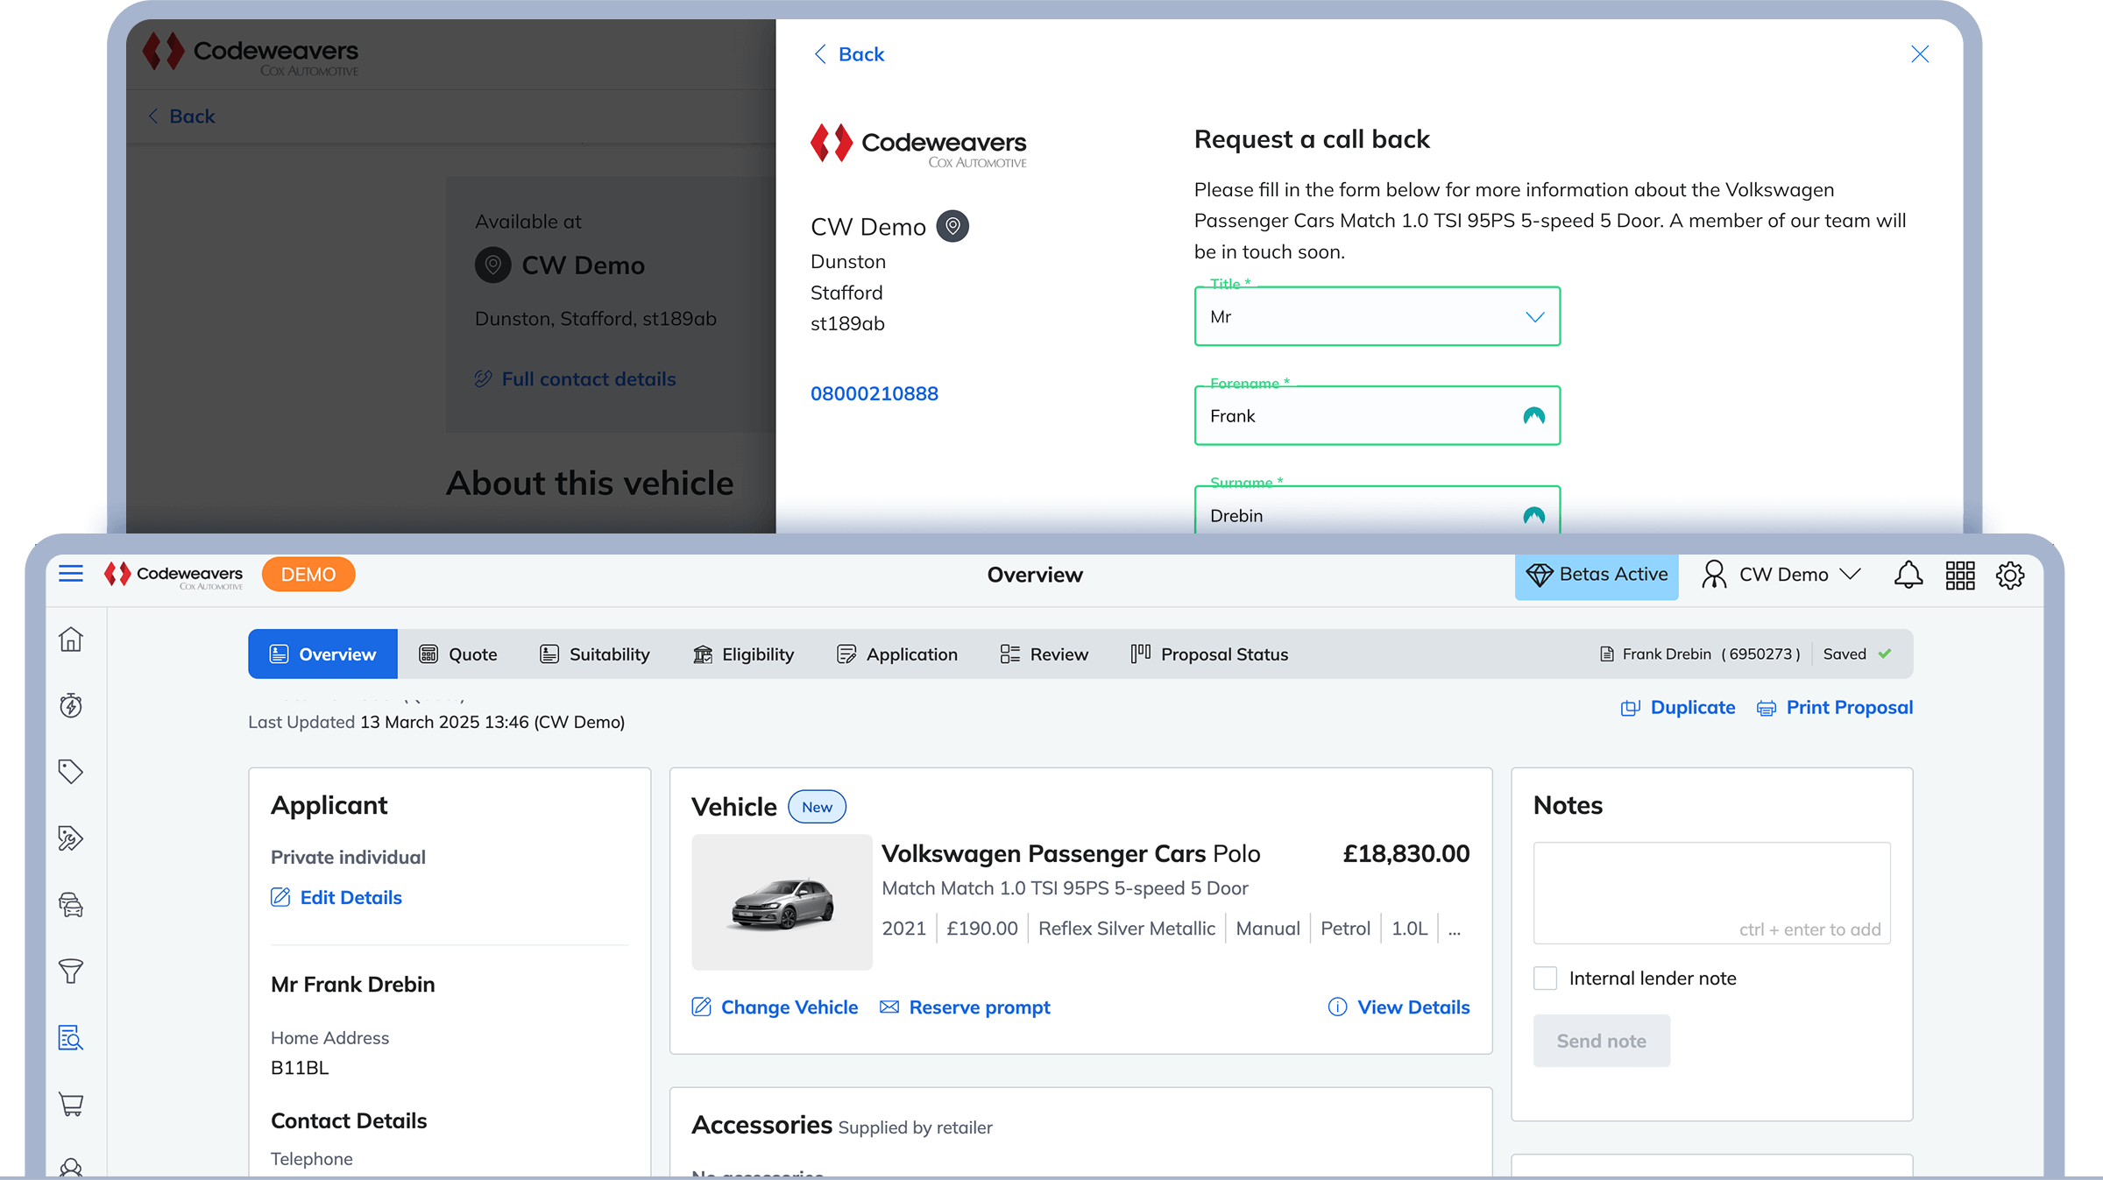
Task: Click the autofill icon in Surname field
Action: (1533, 515)
